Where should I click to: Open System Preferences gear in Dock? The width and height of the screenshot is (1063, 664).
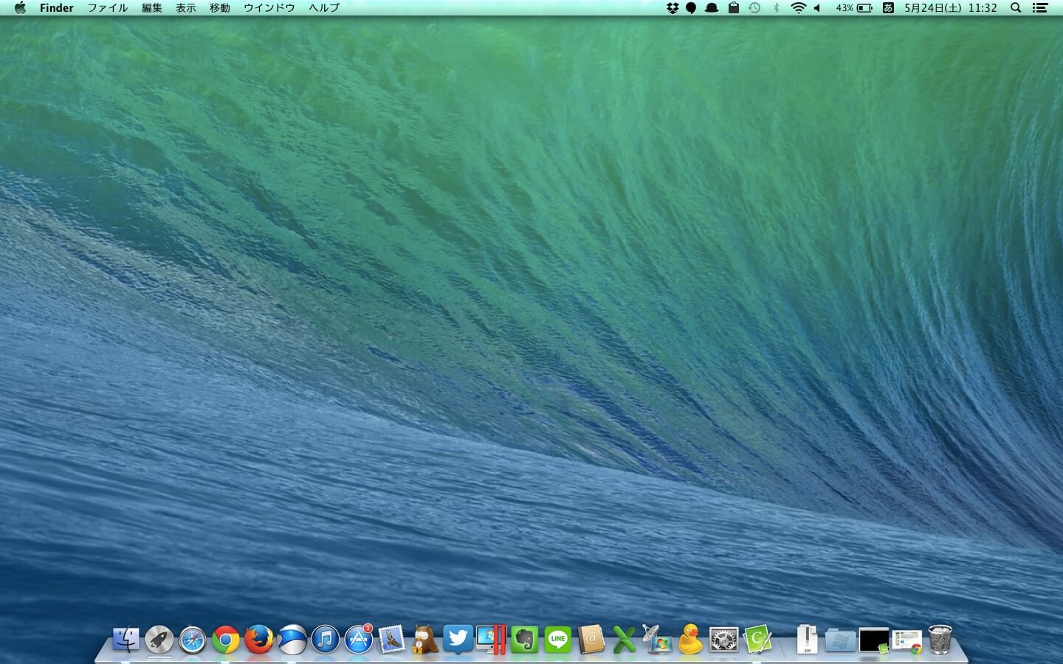click(723, 640)
